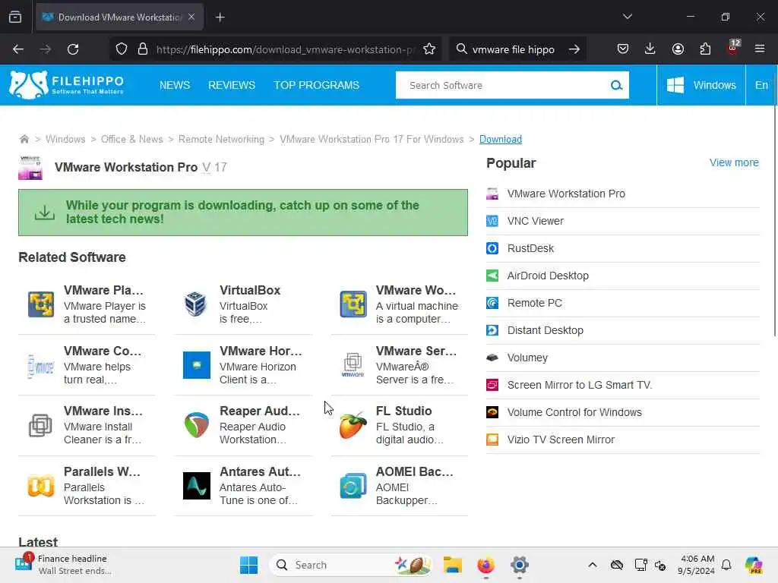Click the Download breadcrumb link

[x=500, y=140]
